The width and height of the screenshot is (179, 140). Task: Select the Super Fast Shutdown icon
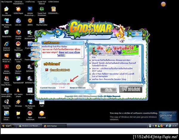(42, 11)
